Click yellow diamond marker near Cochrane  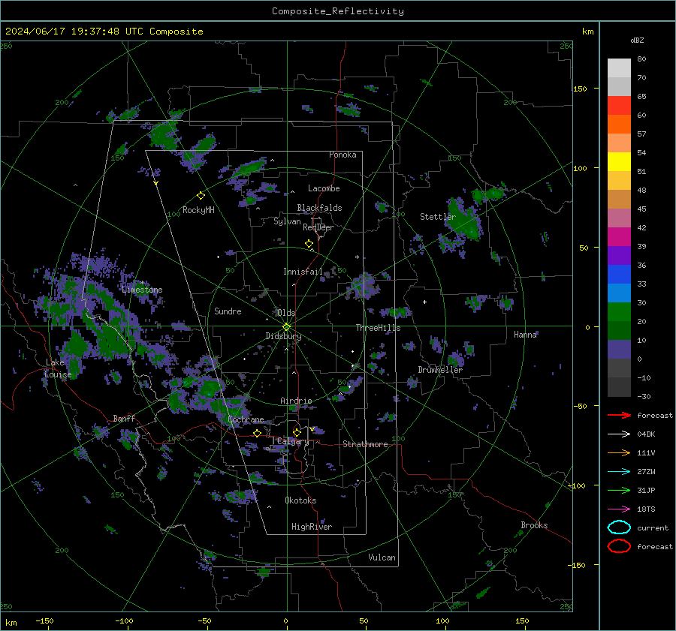click(x=257, y=433)
